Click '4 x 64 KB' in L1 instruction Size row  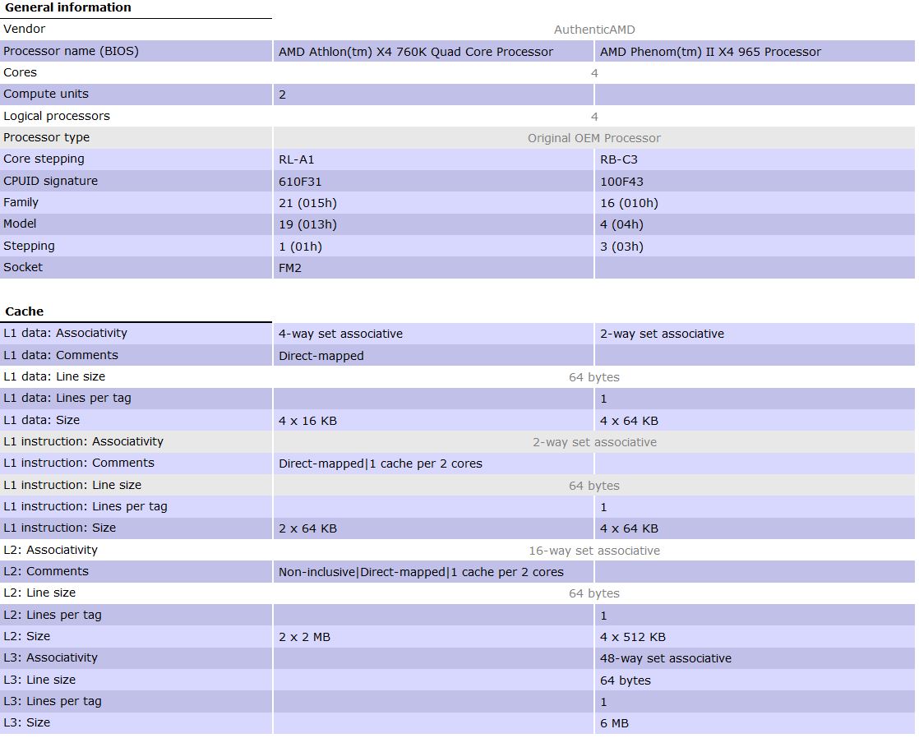click(x=629, y=528)
